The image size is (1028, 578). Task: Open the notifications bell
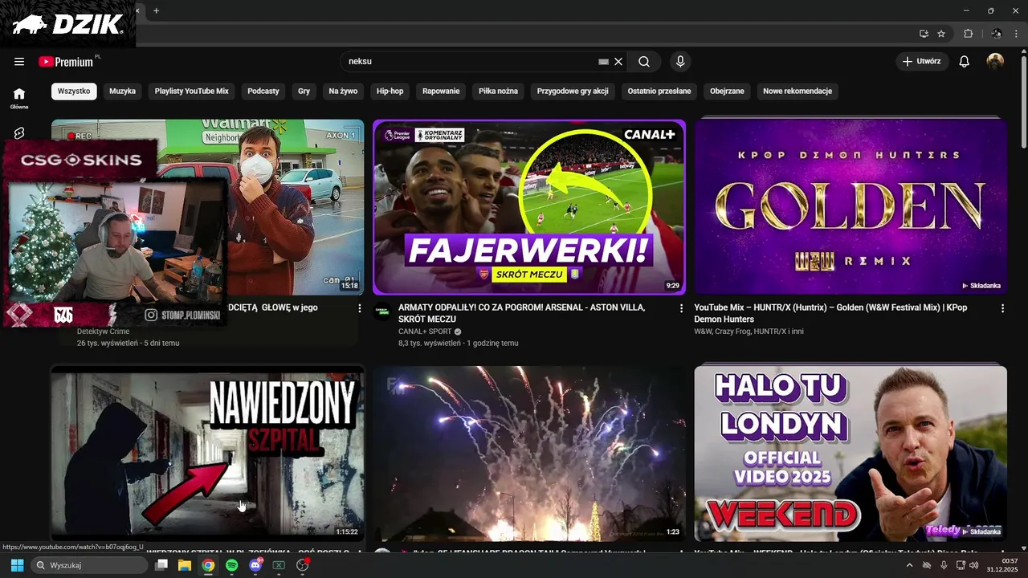[x=965, y=62]
